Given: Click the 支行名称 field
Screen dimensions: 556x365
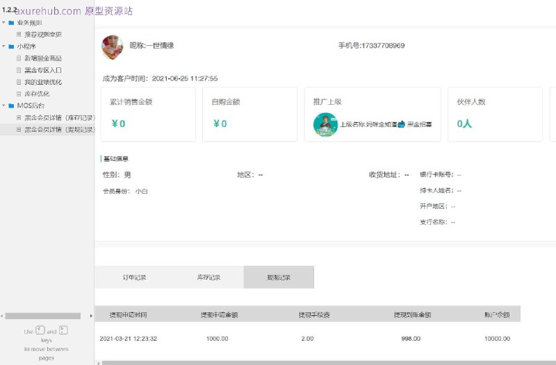Looking at the screenshot, I should (x=438, y=222).
